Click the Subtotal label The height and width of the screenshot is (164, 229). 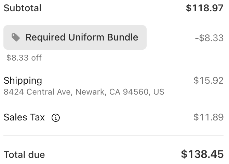tap(23, 8)
